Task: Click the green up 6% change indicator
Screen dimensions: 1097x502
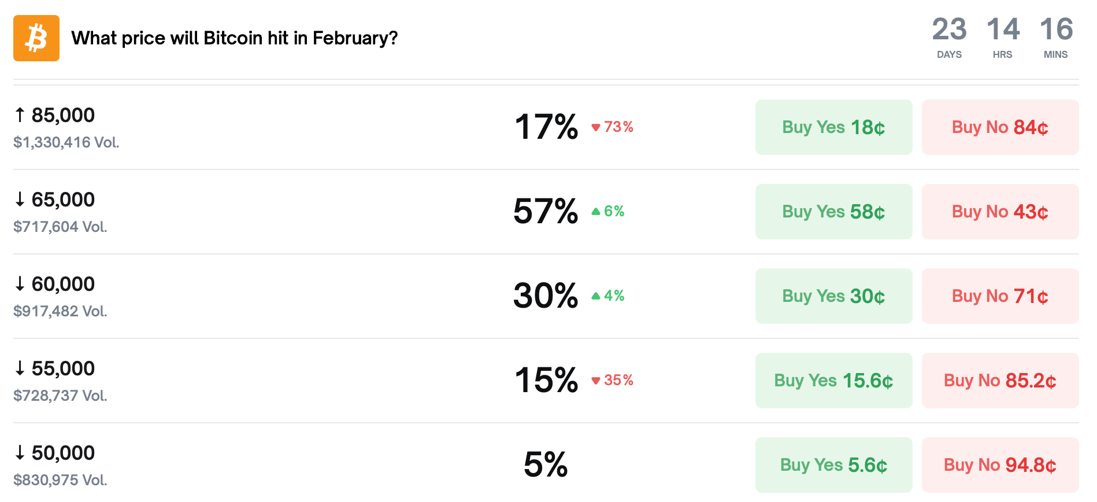Action: pyautogui.click(x=608, y=212)
